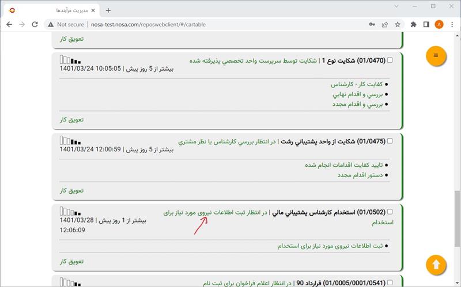Tick the checkbox for item 01/0502

pos(390,212)
